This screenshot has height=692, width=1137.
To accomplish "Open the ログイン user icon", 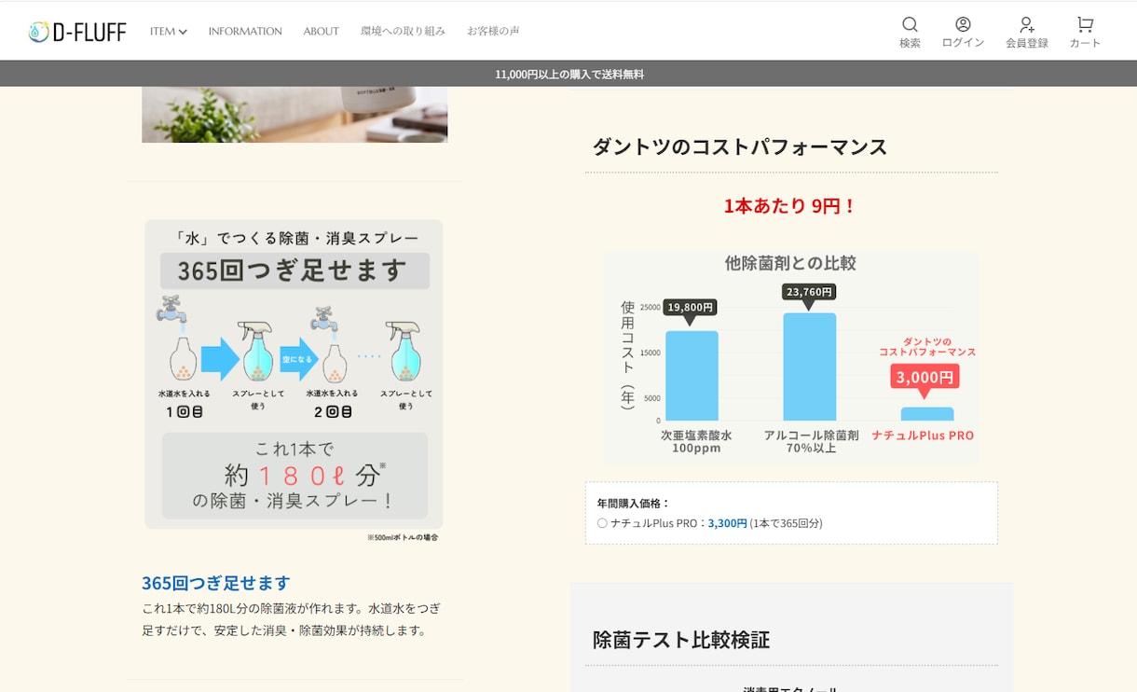I will coord(963,32).
